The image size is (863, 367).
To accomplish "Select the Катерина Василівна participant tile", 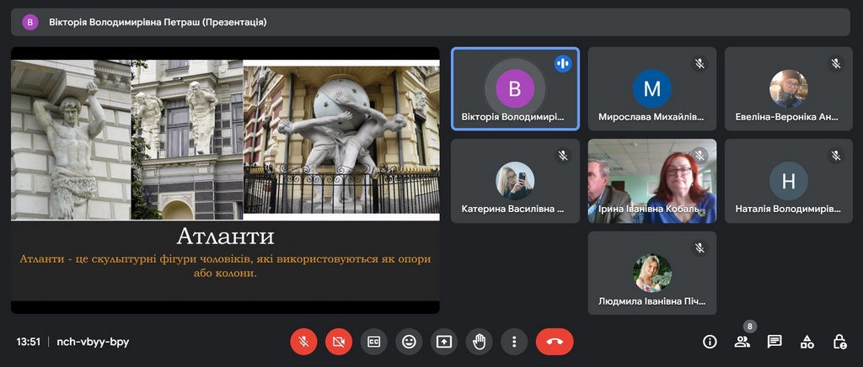I will coord(515,181).
